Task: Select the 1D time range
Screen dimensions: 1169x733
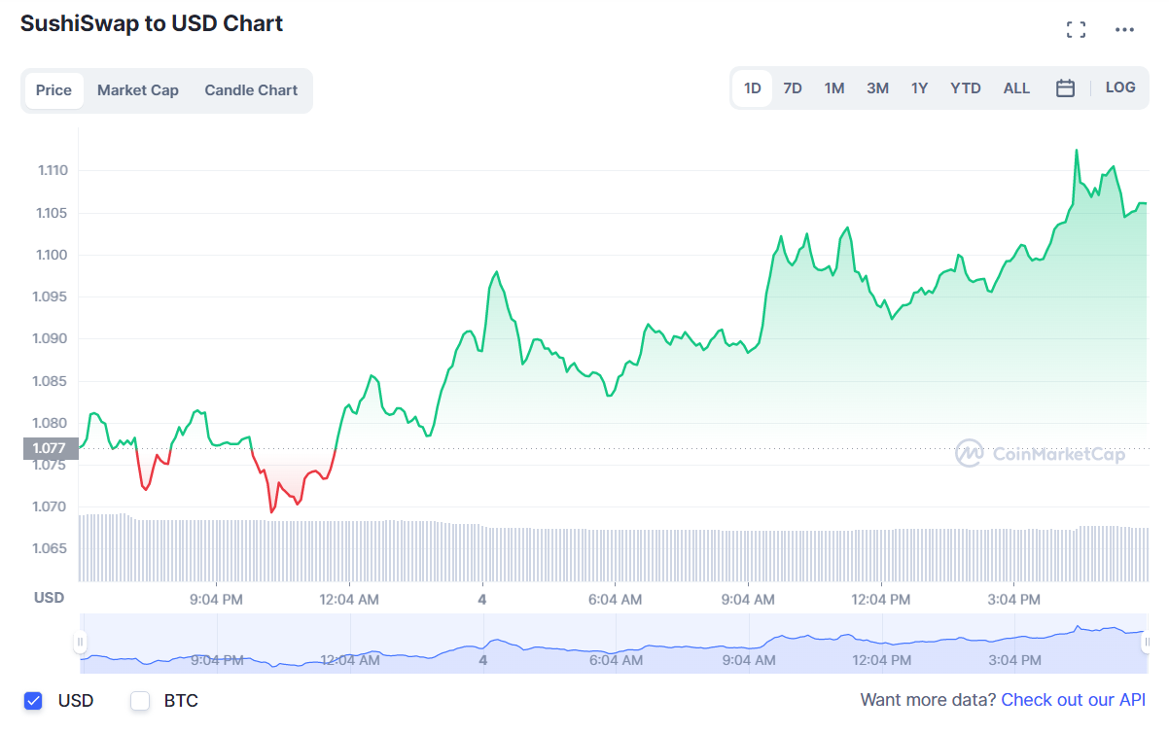Action: point(753,88)
